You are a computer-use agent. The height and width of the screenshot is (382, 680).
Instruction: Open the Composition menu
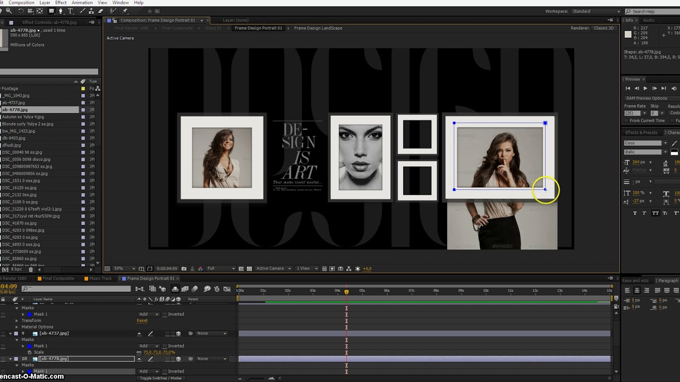[21, 3]
